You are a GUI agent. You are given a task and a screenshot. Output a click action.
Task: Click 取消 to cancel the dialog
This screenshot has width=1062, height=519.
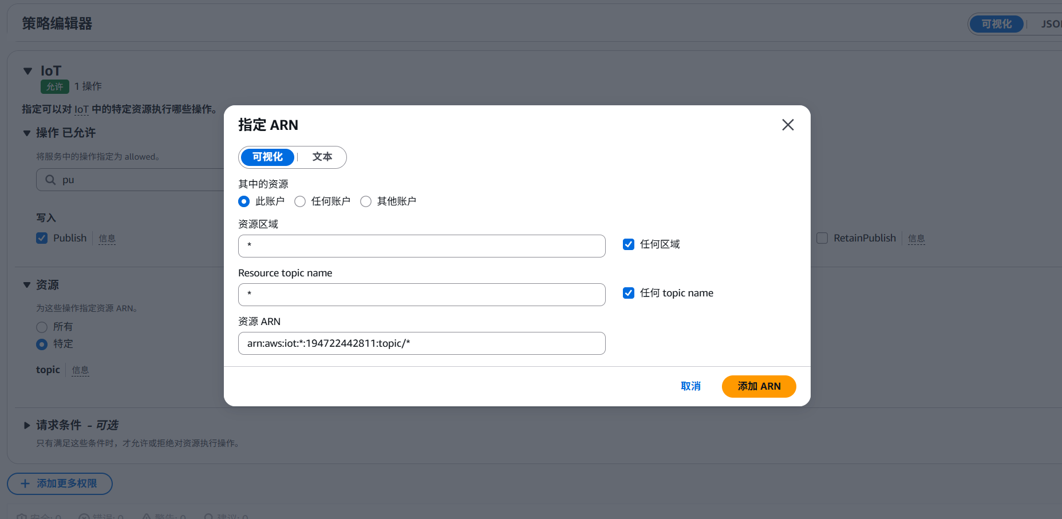pos(690,386)
